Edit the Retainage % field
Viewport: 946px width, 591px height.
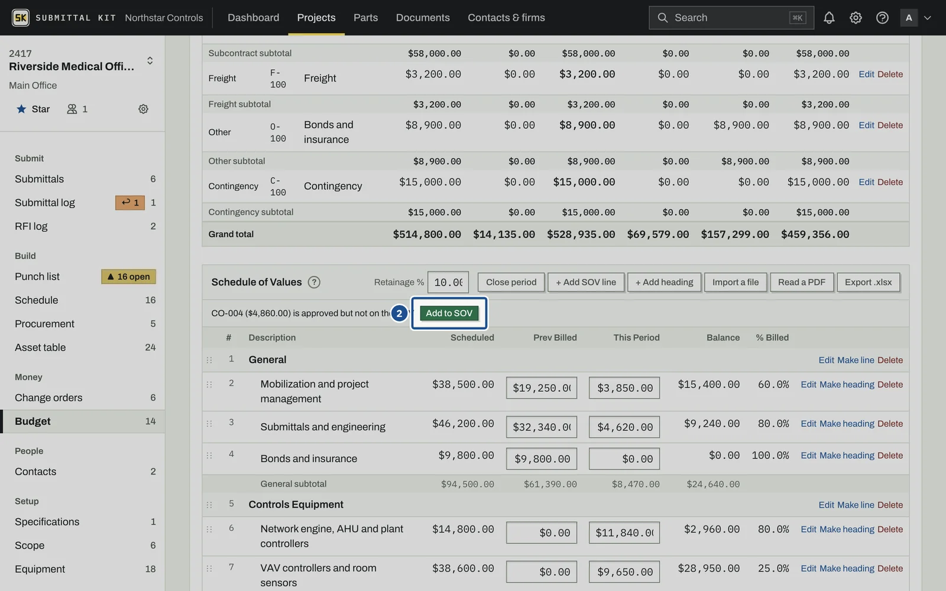(x=448, y=282)
